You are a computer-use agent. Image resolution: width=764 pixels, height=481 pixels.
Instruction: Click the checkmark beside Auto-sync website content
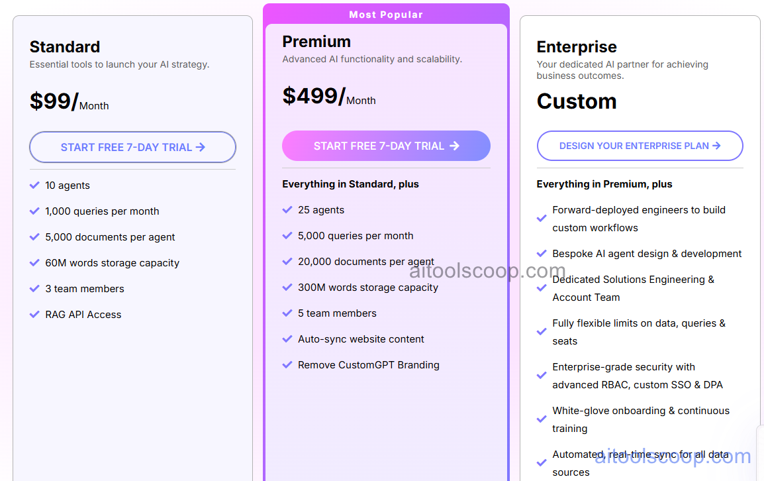288,339
